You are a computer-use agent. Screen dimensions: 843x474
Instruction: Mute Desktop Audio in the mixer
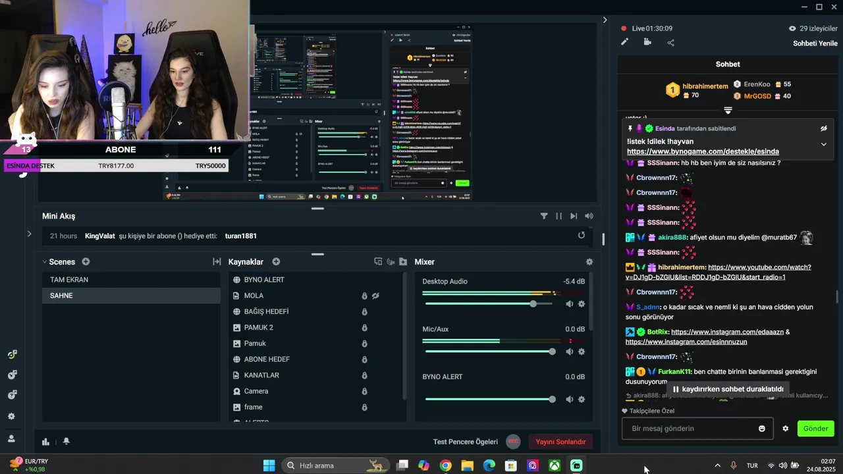point(569,304)
